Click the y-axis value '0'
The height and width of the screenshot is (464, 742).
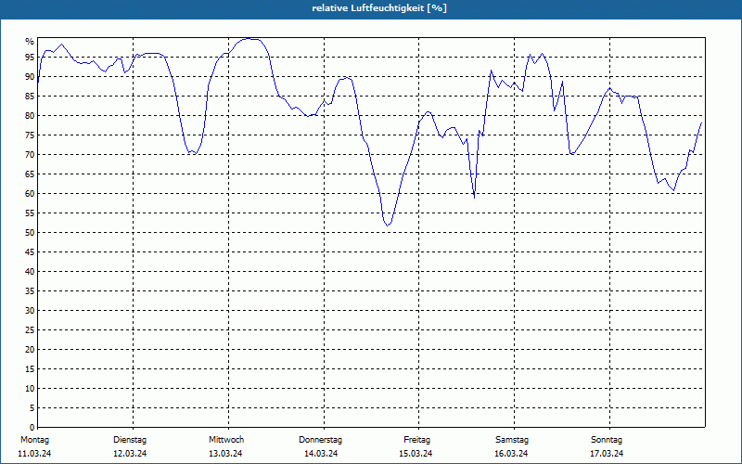pos(32,428)
